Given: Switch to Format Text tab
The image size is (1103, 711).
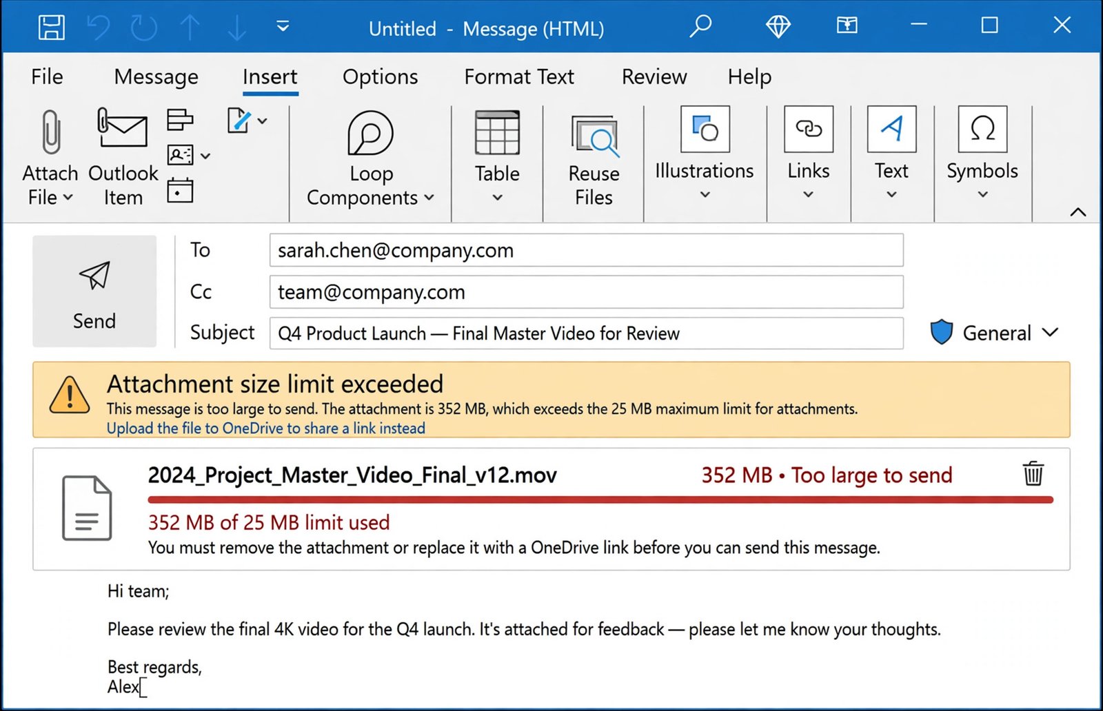Looking at the screenshot, I should tap(519, 76).
